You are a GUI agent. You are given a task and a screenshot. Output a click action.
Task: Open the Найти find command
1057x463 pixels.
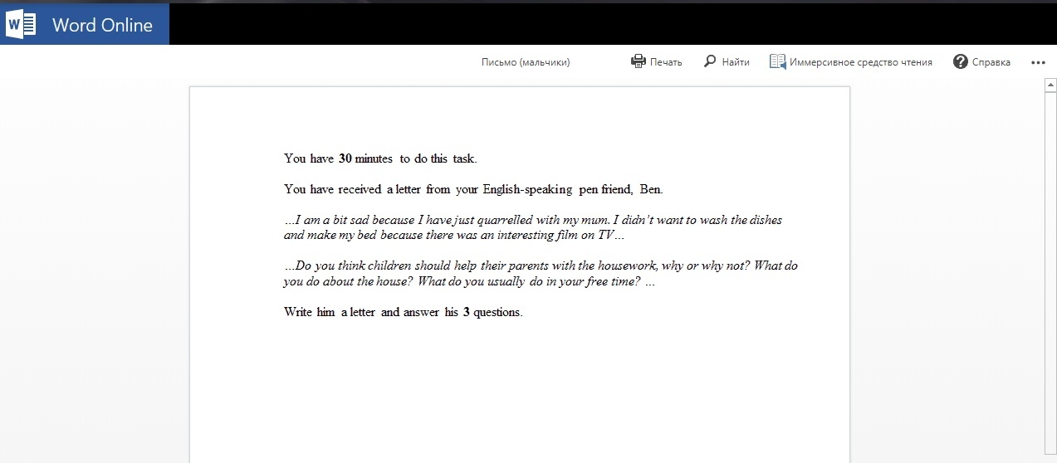727,61
